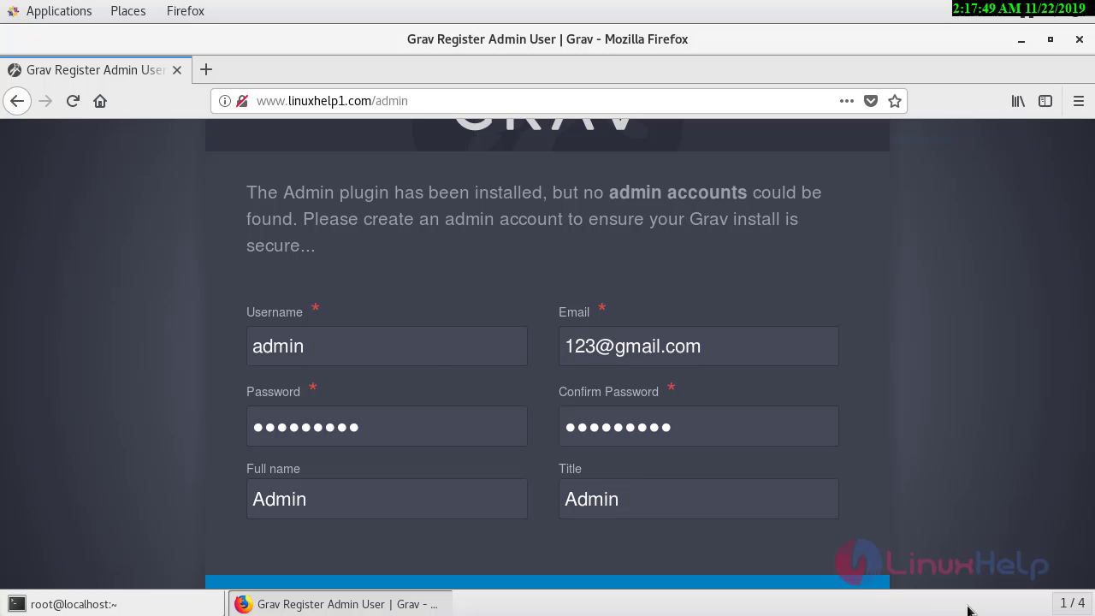This screenshot has width=1095, height=616.
Task: Open the Library icon in the toolbar
Action: (x=1018, y=101)
